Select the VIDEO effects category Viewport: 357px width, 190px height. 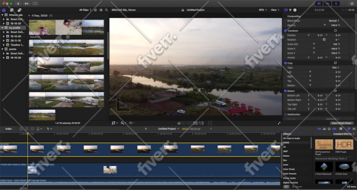tap(286, 143)
